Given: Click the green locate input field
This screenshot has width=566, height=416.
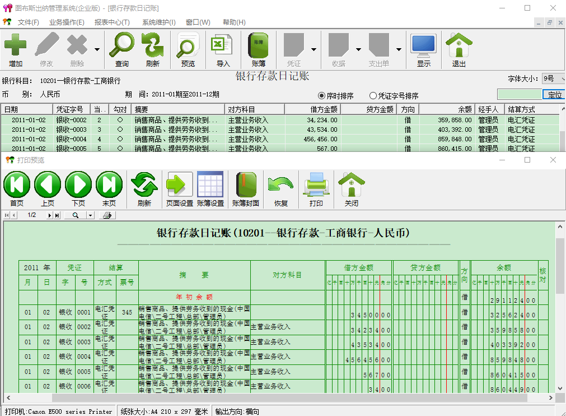Looking at the screenshot, I should coord(519,95).
